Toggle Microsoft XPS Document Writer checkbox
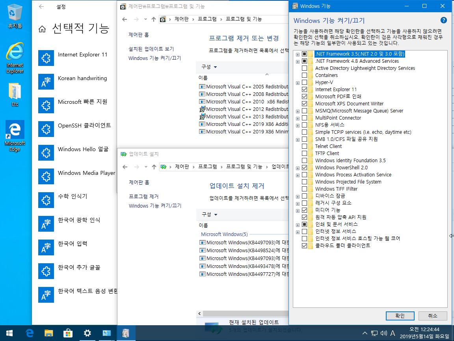The width and height of the screenshot is (454, 341). point(304,103)
